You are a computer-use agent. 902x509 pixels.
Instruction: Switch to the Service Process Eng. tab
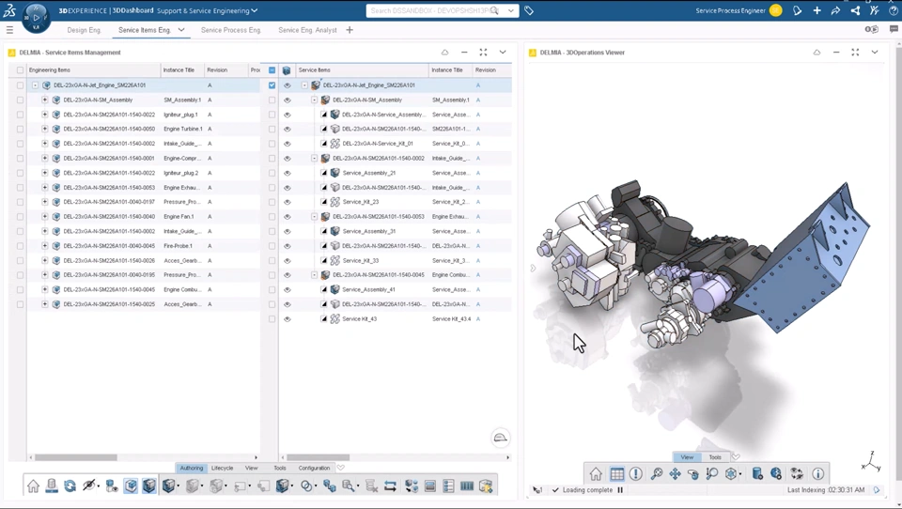(x=230, y=30)
